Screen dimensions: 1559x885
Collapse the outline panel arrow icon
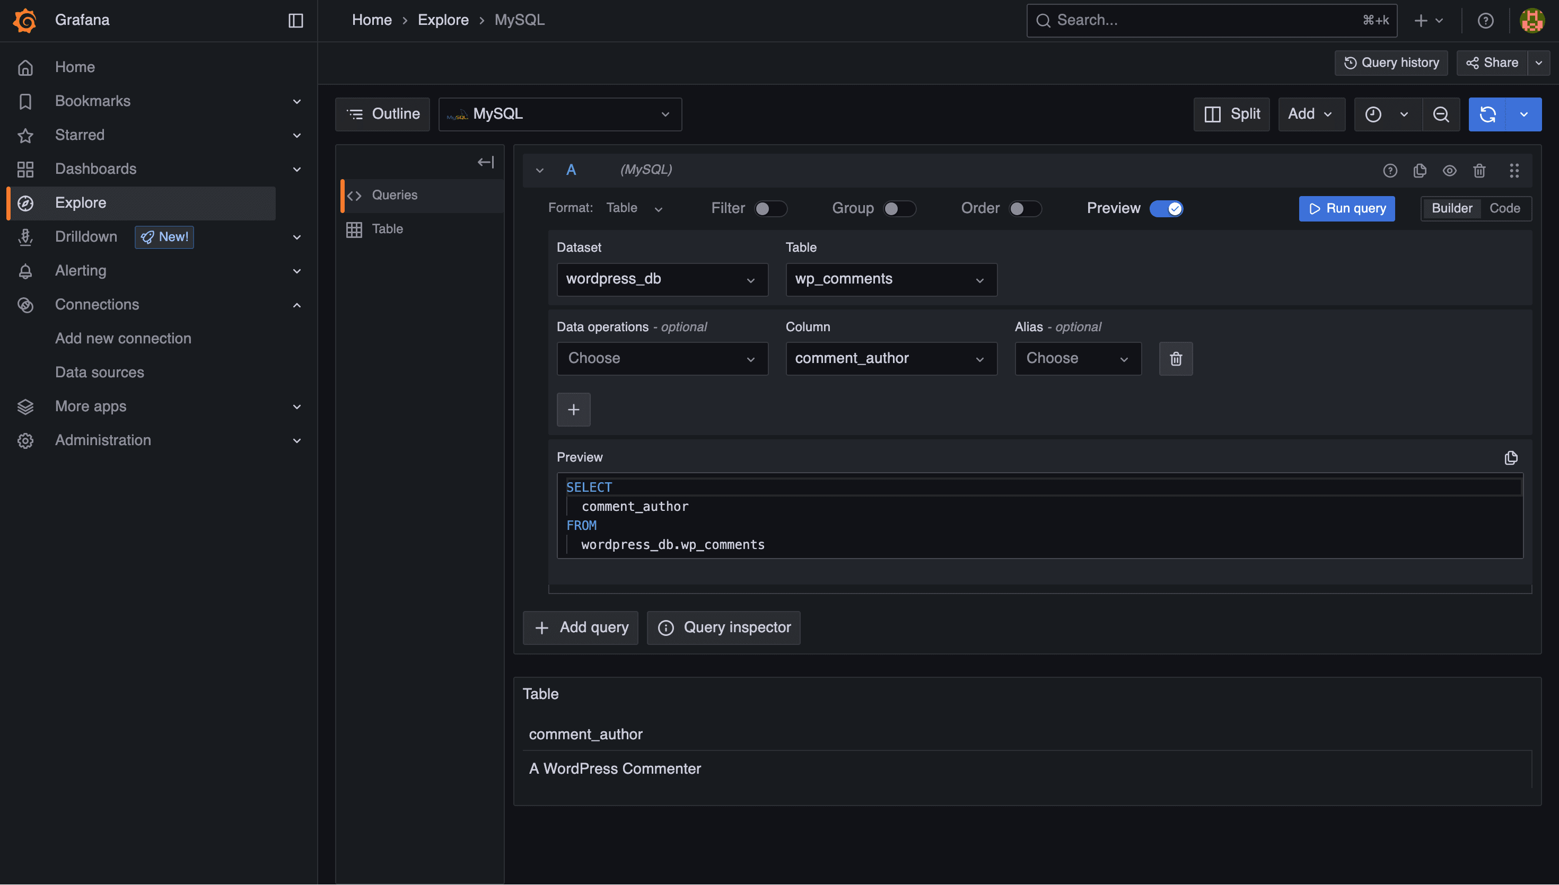pos(485,162)
